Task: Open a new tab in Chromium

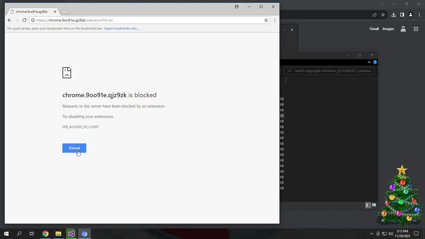Action: pyautogui.click(x=65, y=12)
